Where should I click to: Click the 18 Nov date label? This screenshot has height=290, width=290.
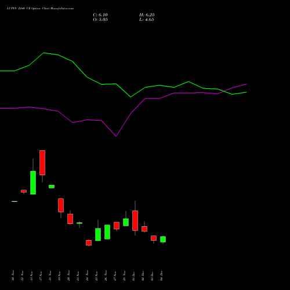coord(50,275)
